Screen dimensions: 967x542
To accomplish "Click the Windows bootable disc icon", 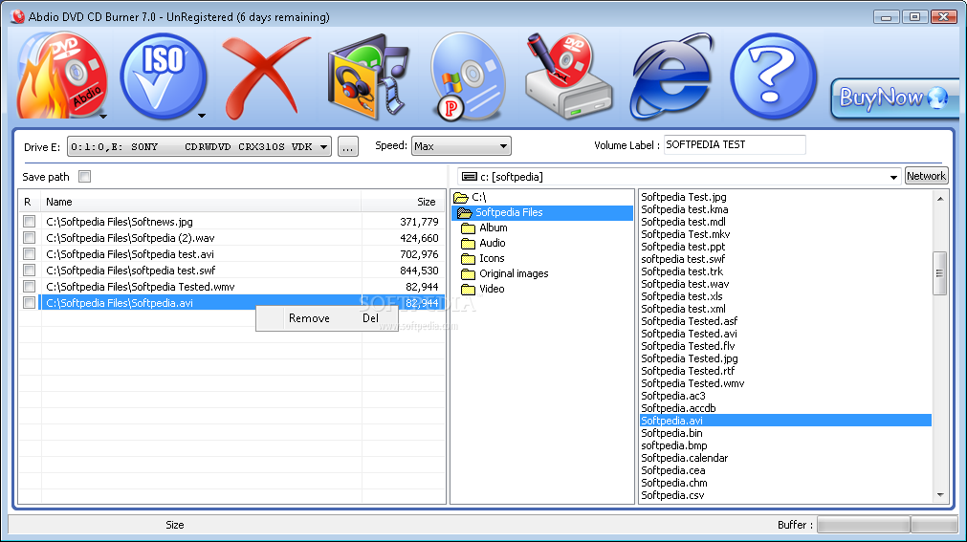I will (x=468, y=76).
